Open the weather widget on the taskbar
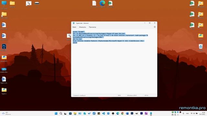This screenshot has height=116, width=207. [6, 113]
